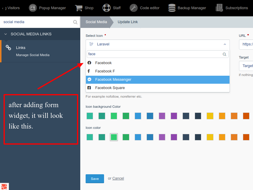Pick red-orange icon background color

point(246,116)
